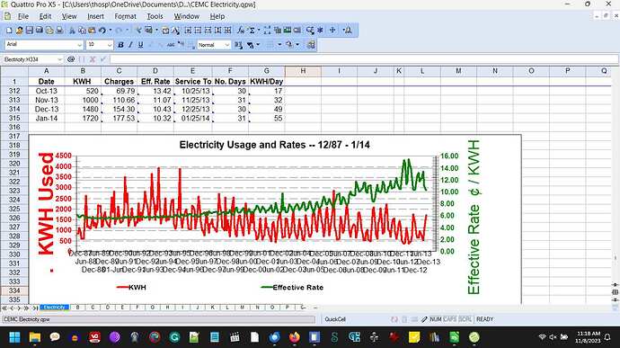
Task: Click the last-sheet tab navigation arrow
Action: (x=35, y=308)
